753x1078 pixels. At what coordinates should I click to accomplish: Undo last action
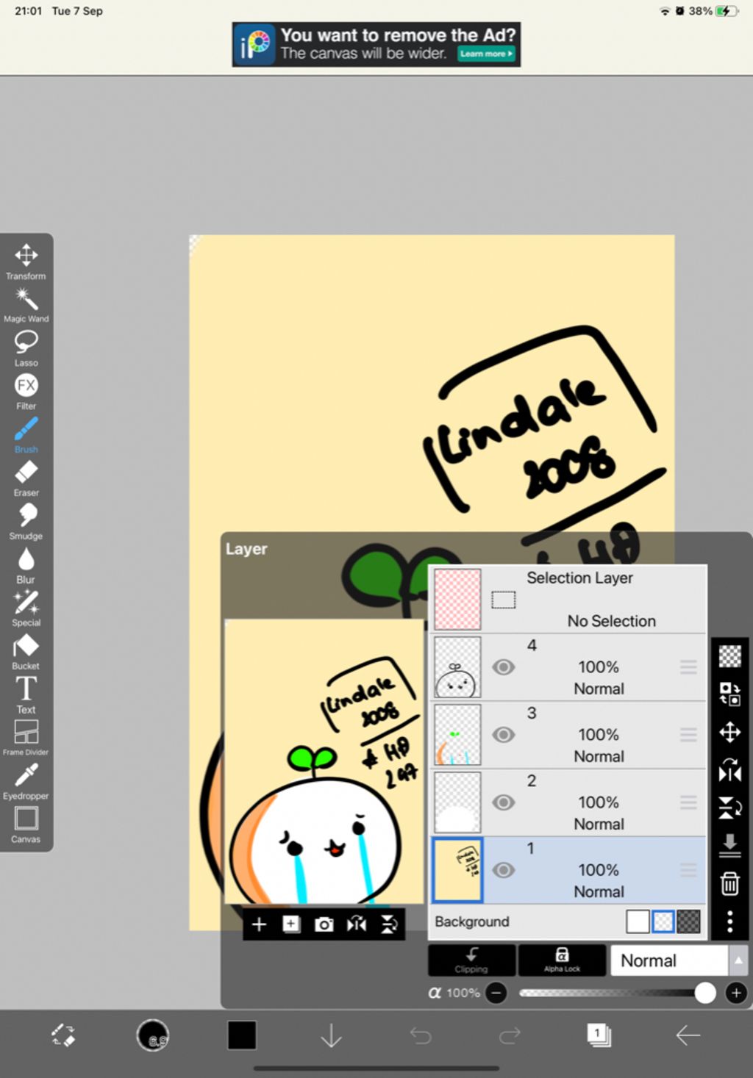421,1035
